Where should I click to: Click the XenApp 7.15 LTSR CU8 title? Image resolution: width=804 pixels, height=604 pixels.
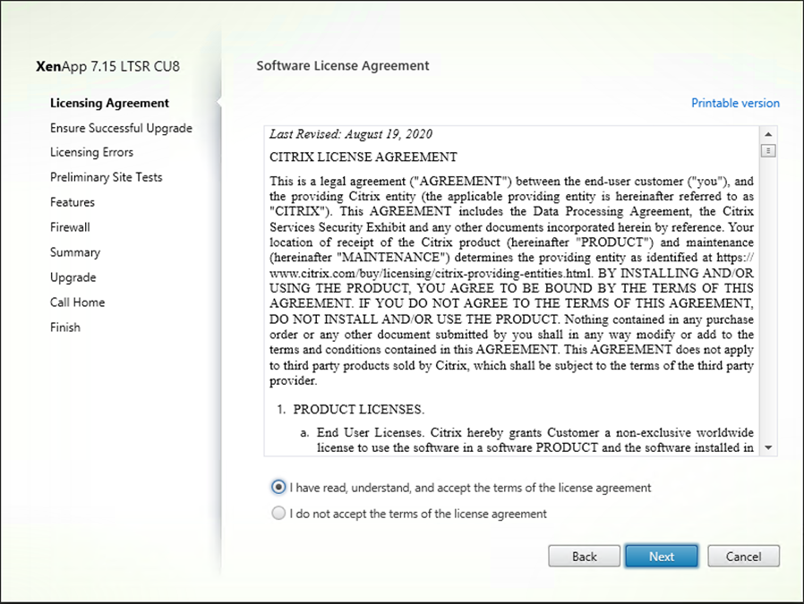click(107, 66)
